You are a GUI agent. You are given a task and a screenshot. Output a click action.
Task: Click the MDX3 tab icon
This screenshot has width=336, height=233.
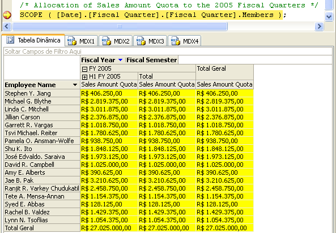[141, 41]
